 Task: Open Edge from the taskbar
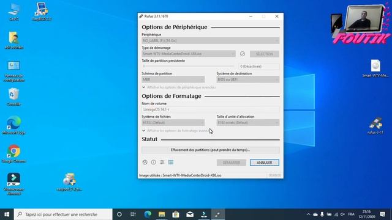coord(148,215)
